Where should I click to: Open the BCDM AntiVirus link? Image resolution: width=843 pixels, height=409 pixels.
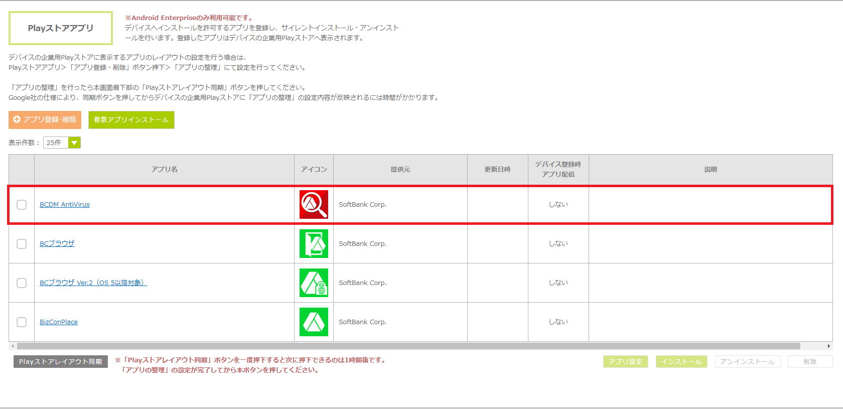click(x=65, y=205)
